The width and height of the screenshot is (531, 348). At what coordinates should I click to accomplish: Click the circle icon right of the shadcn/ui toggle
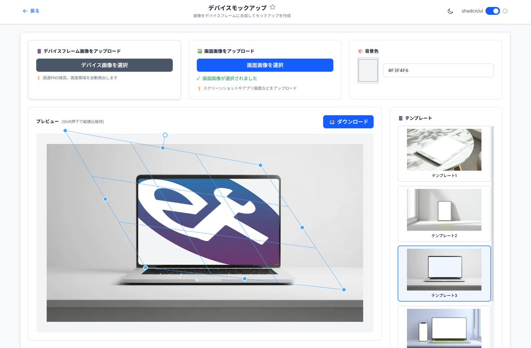pos(504,11)
